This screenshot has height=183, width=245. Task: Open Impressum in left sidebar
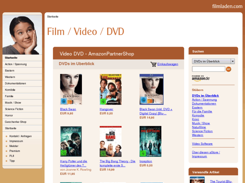pyautogui.click(x=16, y=141)
